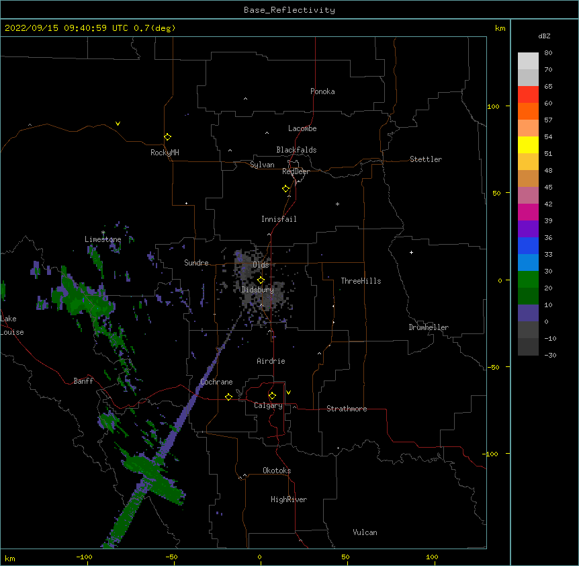
Task: Click the Innisfail label
Action: coord(279,219)
